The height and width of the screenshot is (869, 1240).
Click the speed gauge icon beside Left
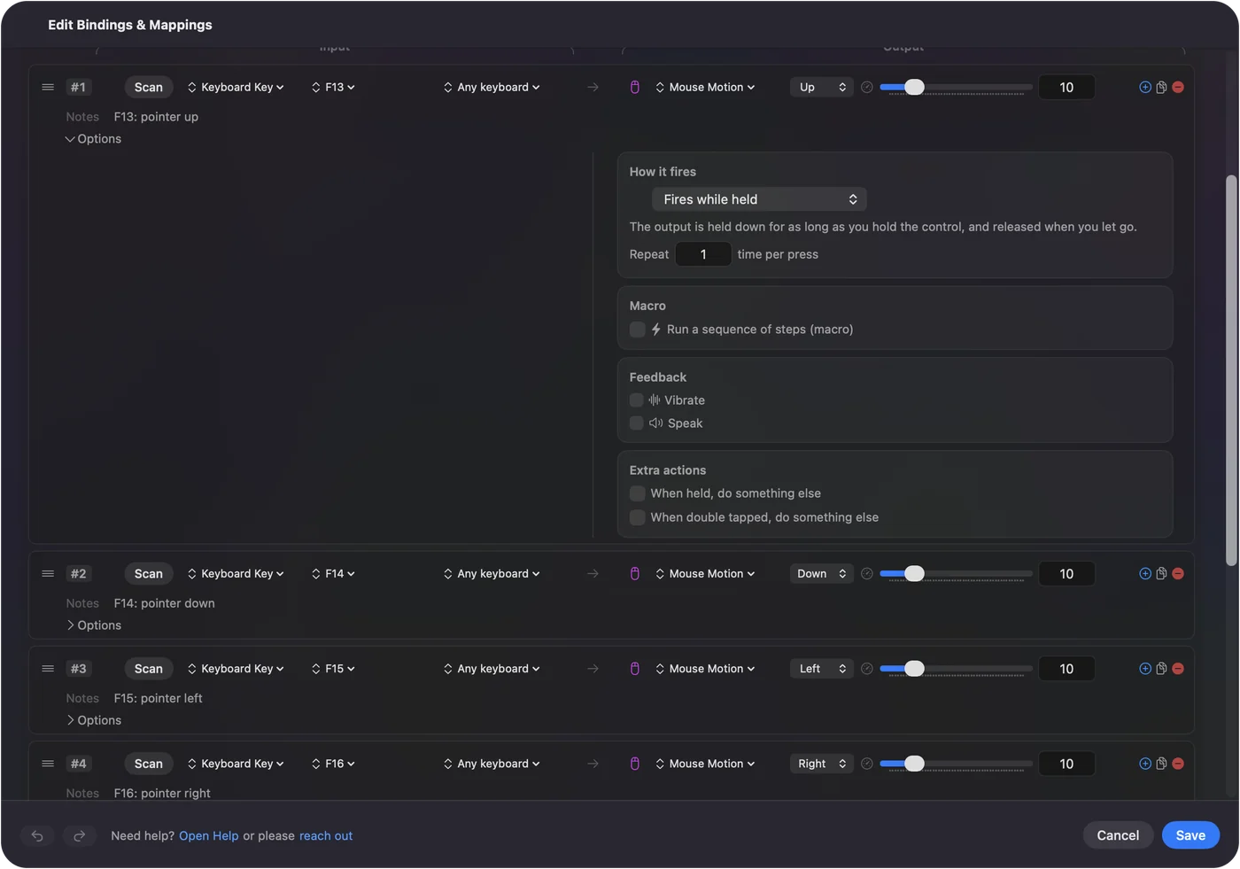[867, 668]
